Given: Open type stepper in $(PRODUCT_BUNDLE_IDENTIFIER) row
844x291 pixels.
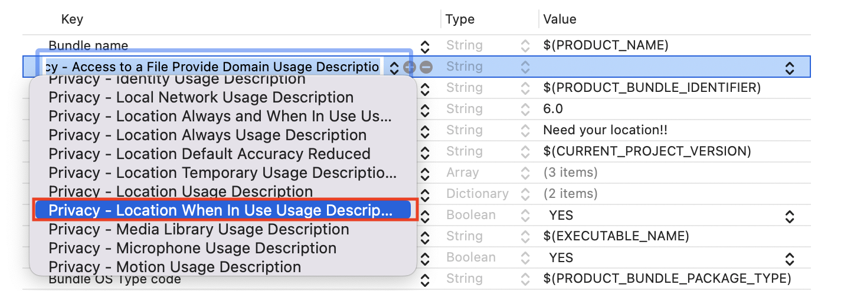Looking at the screenshot, I should coord(525,88).
